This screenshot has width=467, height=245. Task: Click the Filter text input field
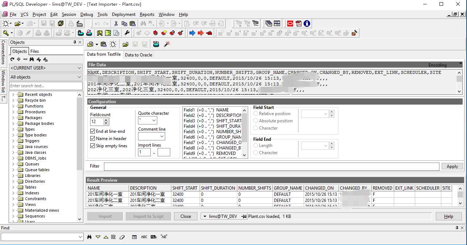tap(271, 166)
